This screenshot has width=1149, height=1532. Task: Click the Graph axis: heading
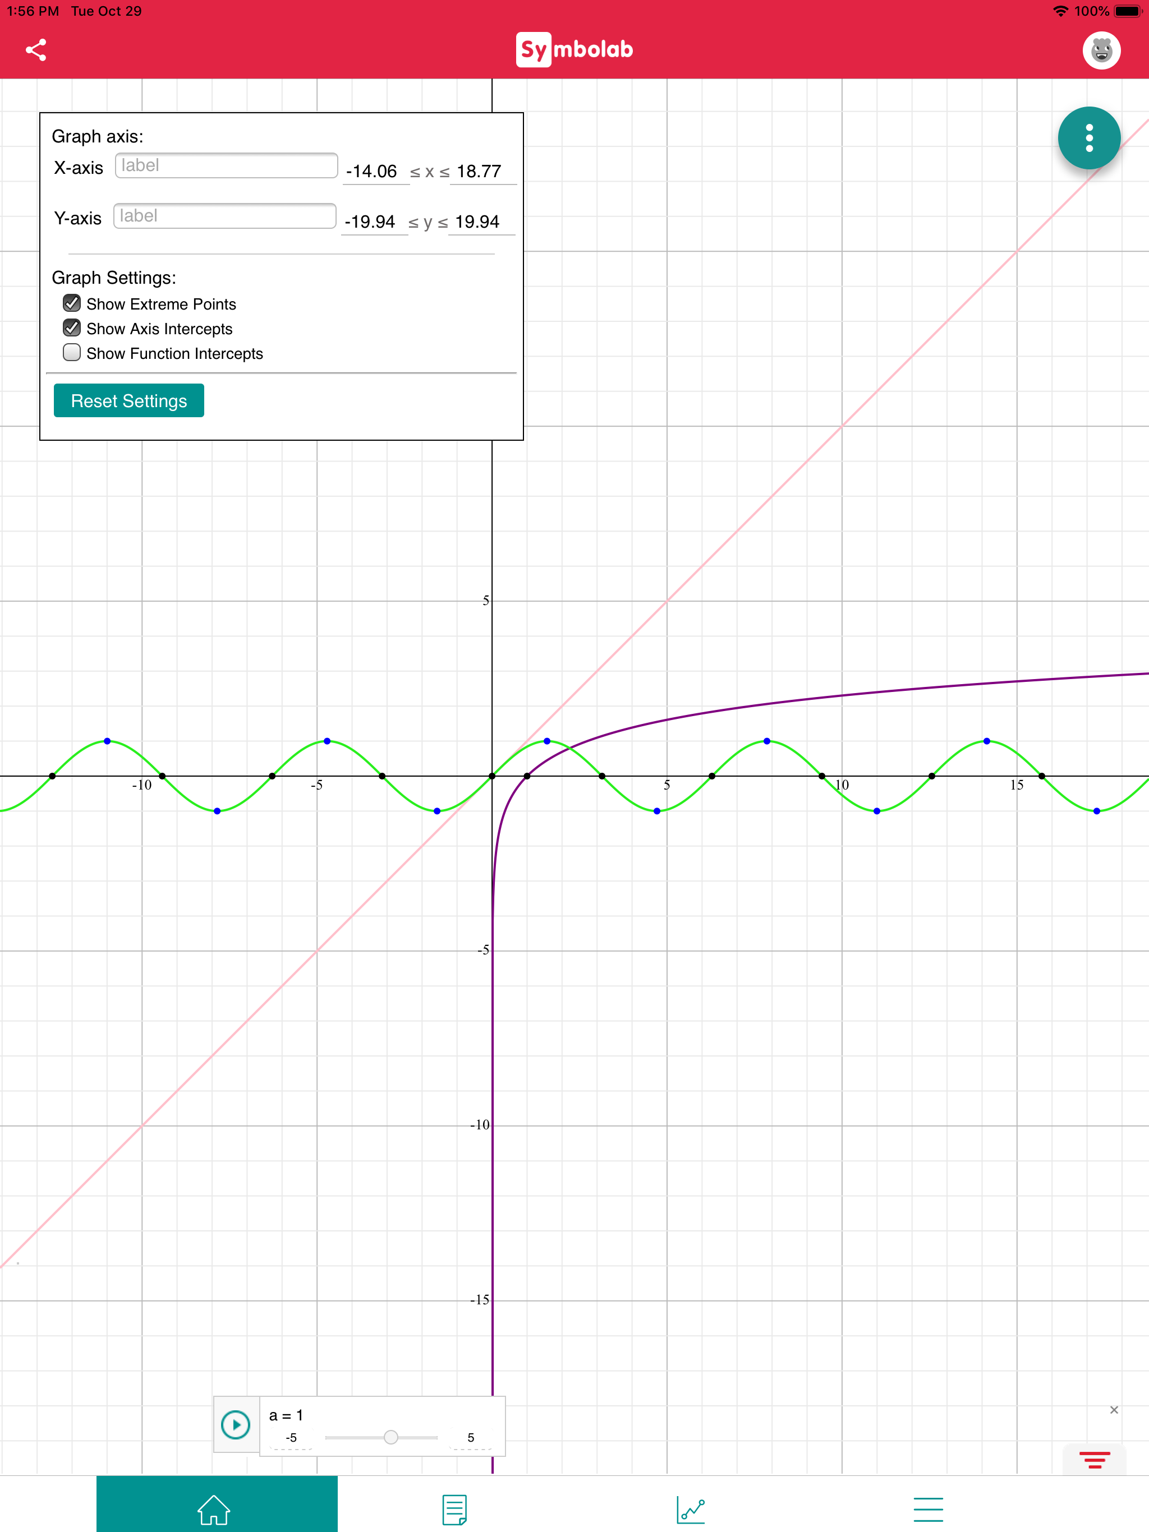(x=98, y=136)
